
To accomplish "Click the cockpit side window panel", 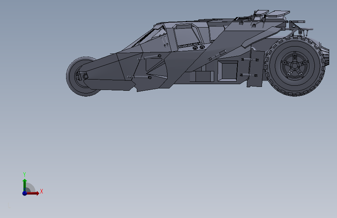I will (x=187, y=37).
